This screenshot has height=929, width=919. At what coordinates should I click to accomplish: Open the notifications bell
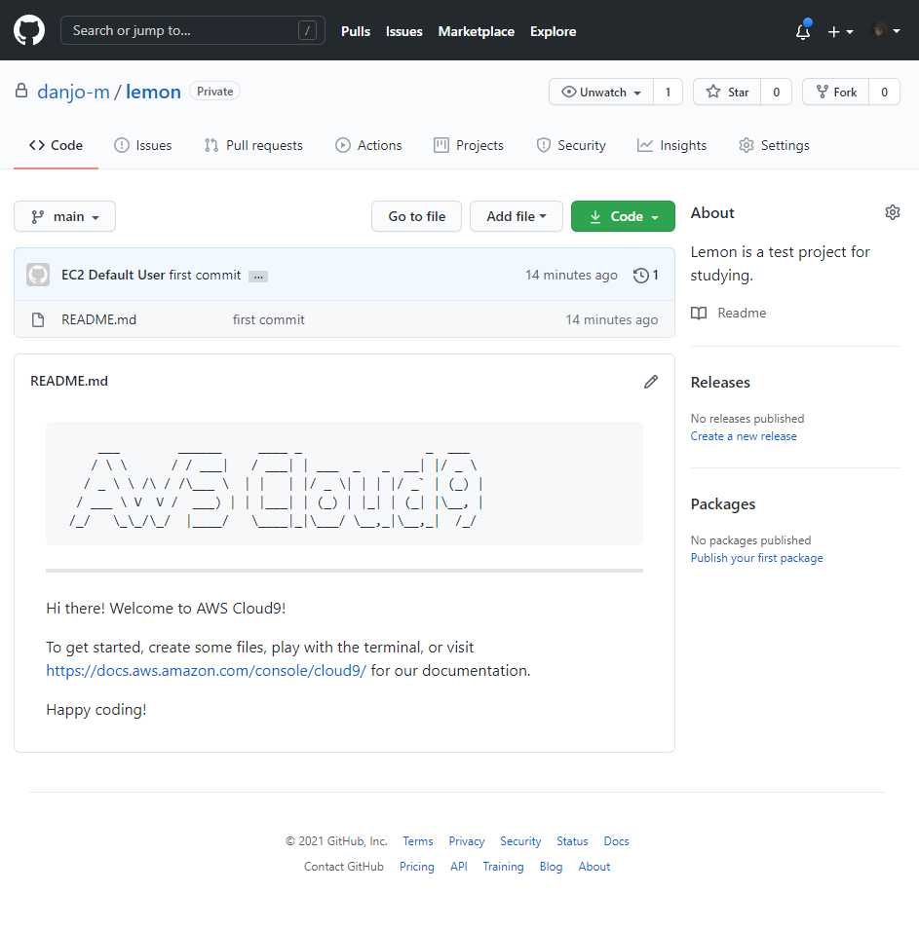[803, 31]
